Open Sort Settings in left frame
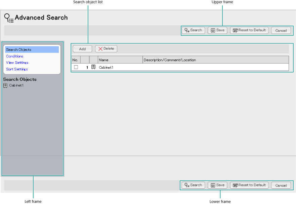 coord(17,69)
